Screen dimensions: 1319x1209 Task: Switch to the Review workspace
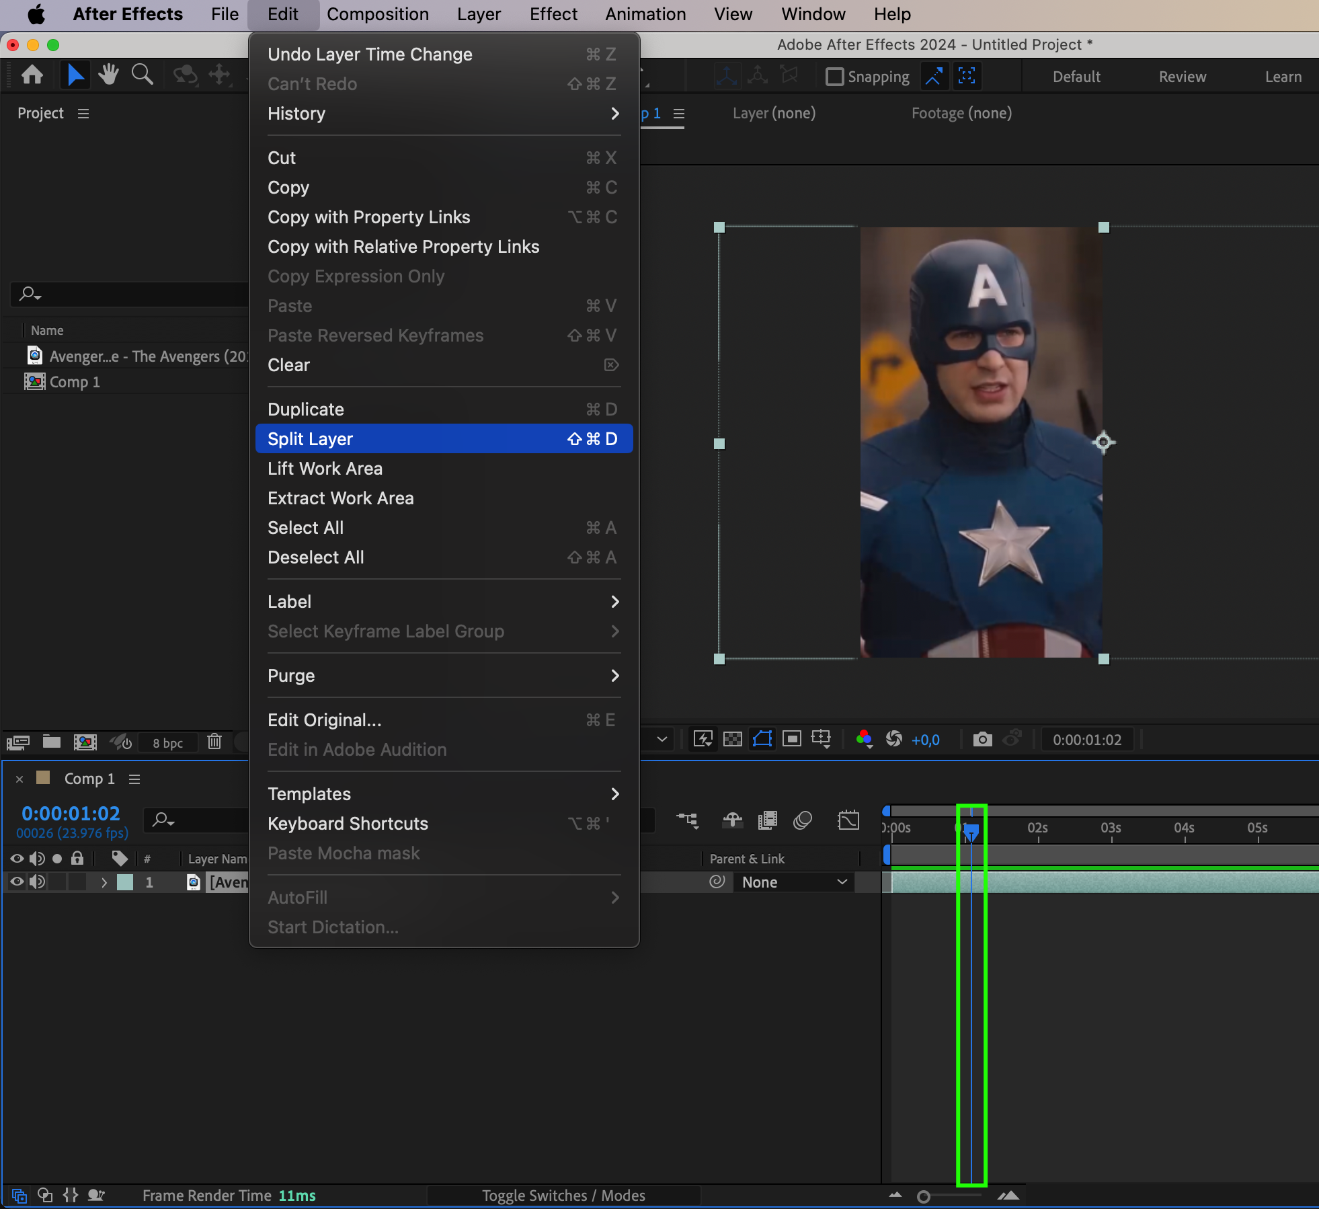tap(1182, 77)
